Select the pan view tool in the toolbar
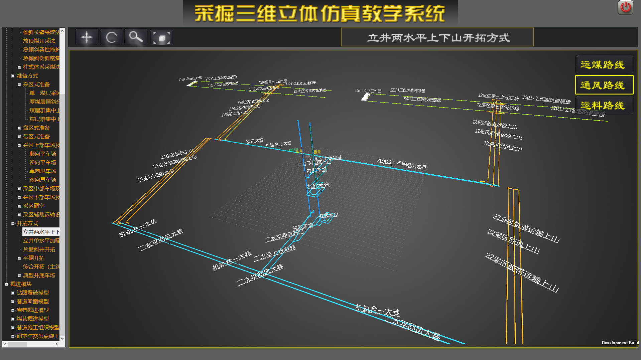This screenshot has width=641, height=360. [x=87, y=37]
